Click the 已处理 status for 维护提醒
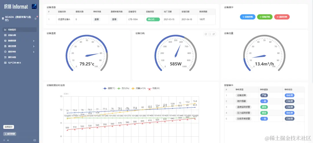 click(290, 101)
